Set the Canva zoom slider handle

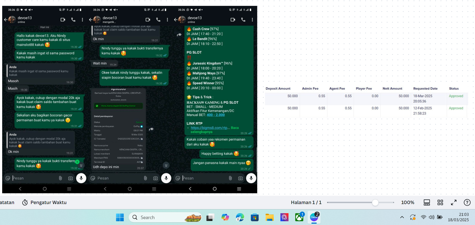375,203
